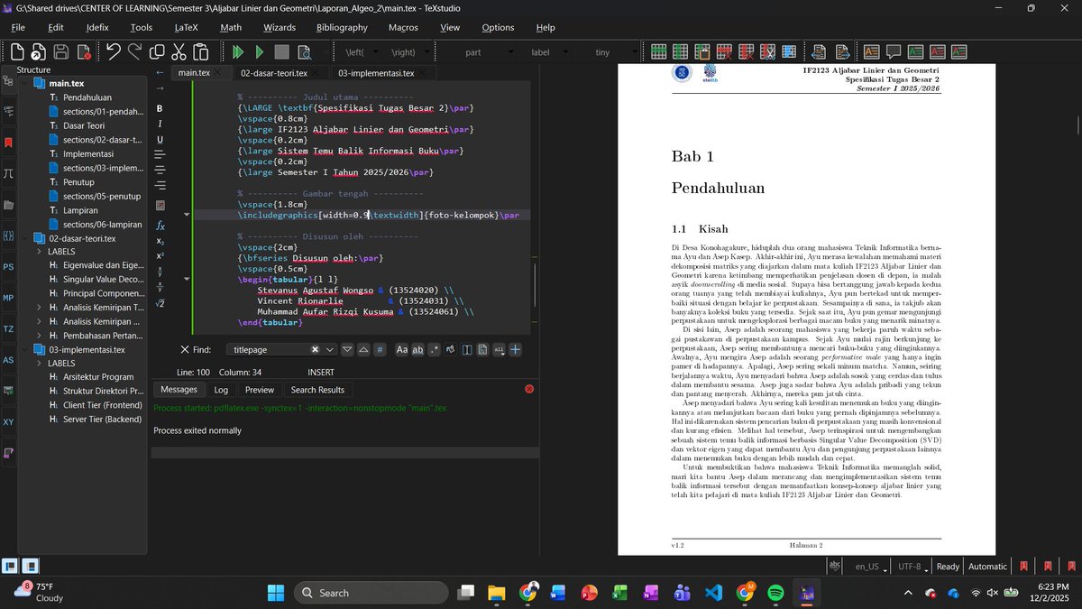
Task: Open the Search Results tab
Action: tap(317, 390)
